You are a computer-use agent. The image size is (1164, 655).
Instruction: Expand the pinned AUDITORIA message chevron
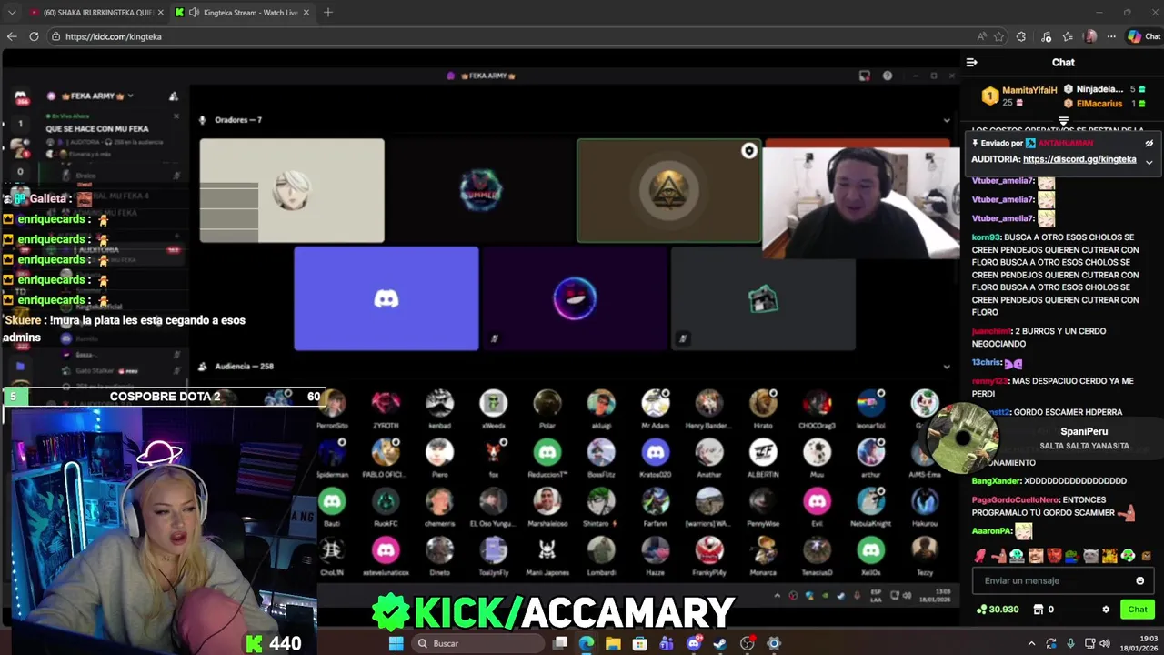click(x=1149, y=162)
